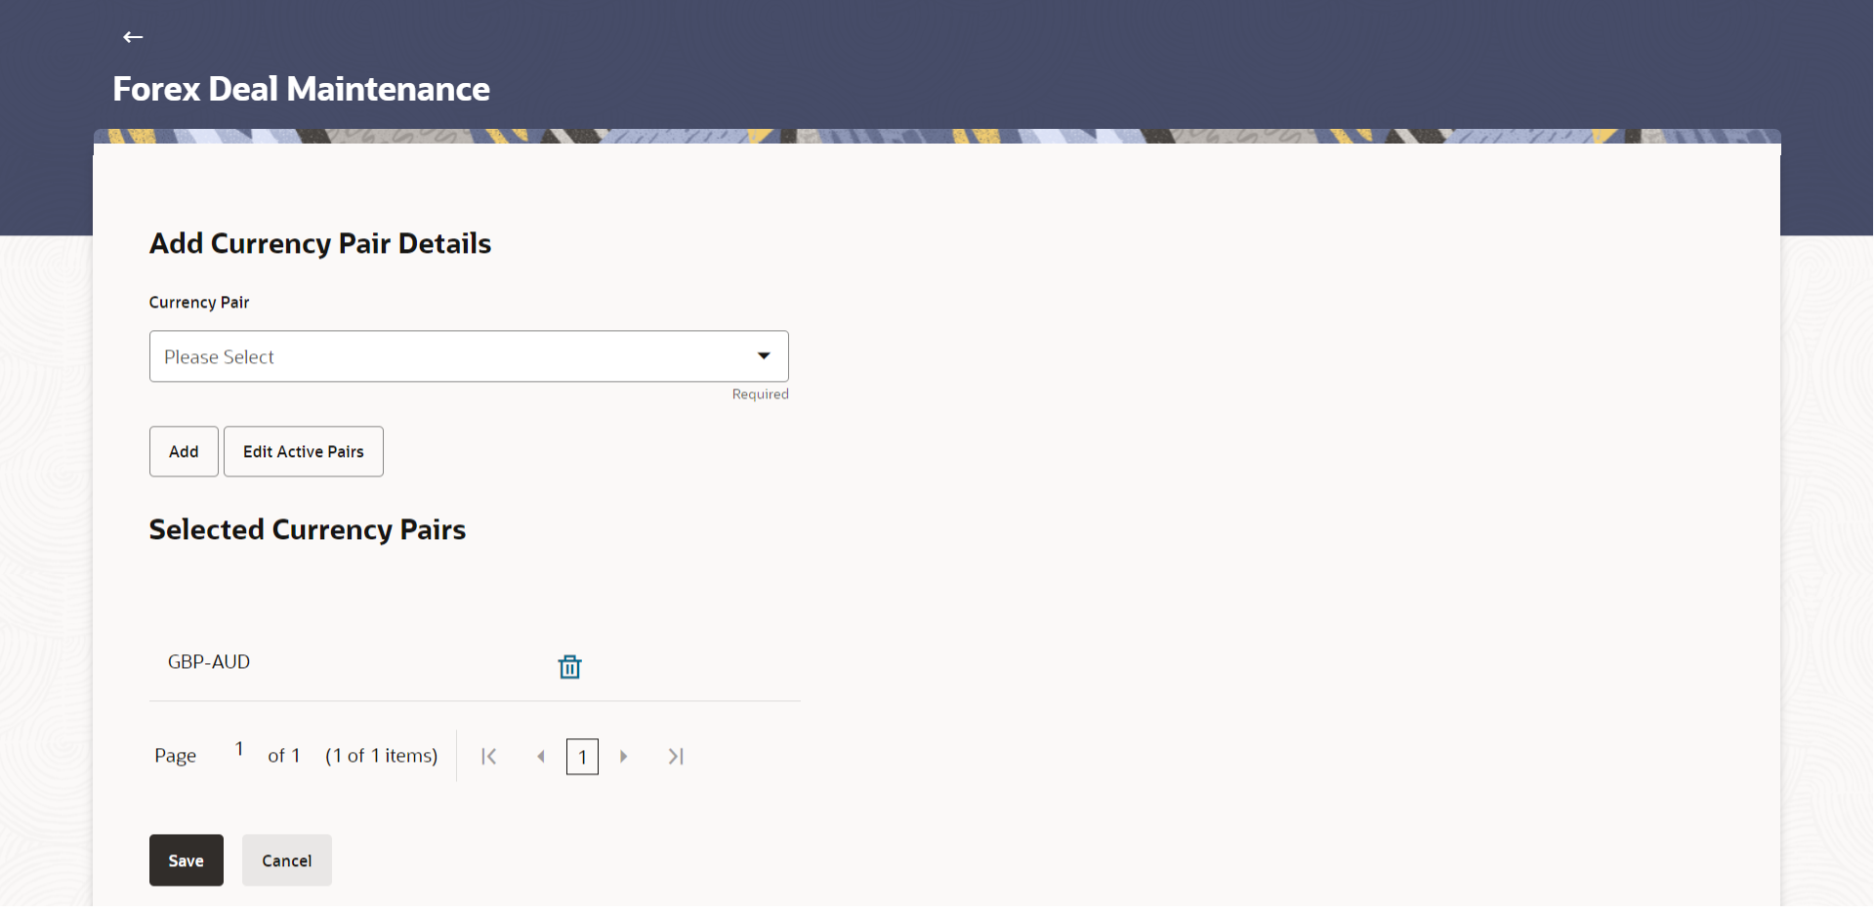
Task: Jump to the last page of pairs
Action: 676,757
